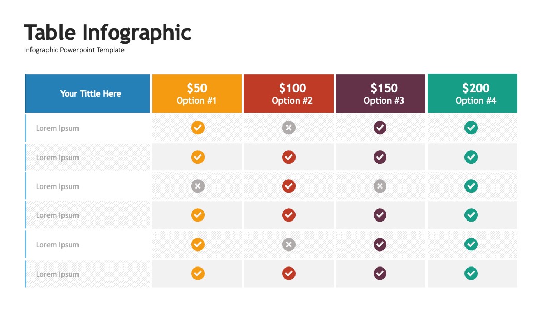Click the gray X icon under Option #3
The height and width of the screenshot is (314, 558).
380,186
